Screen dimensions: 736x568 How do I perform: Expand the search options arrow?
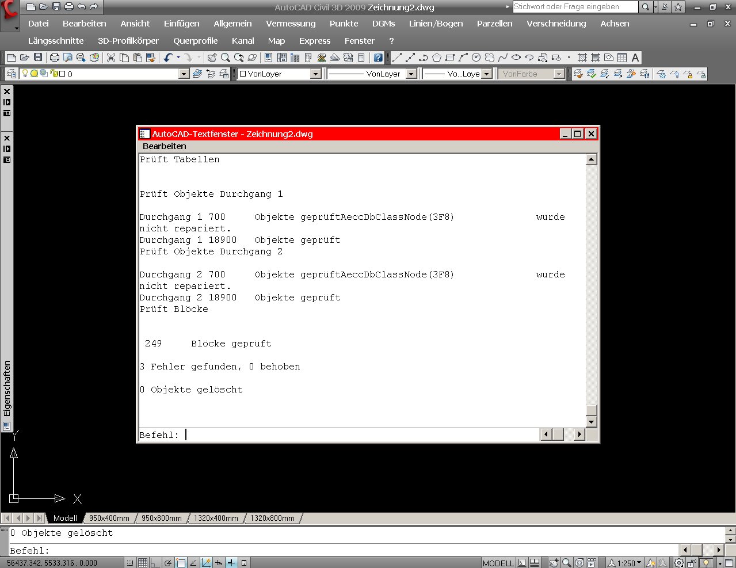coord(655,7)
